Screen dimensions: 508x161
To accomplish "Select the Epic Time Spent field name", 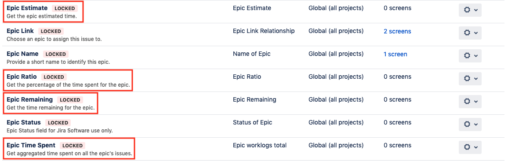I will coord(31,146).
